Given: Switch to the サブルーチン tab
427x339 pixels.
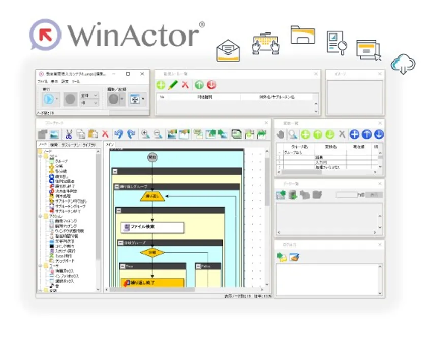Looking at the screenshot, I should 70,145.
